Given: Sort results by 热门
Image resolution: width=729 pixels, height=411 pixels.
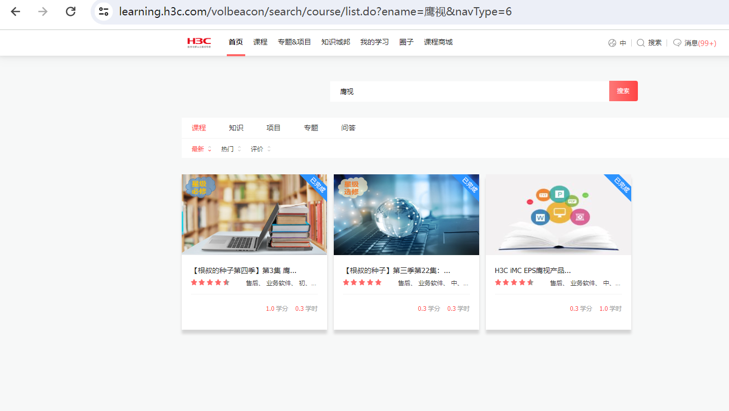Looking at the screenshot, I should (231, 149).
